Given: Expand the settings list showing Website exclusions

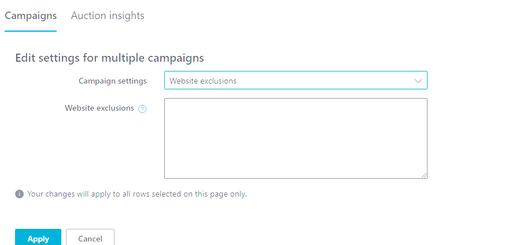Looking at the screenshot, I should coord(296,81).
